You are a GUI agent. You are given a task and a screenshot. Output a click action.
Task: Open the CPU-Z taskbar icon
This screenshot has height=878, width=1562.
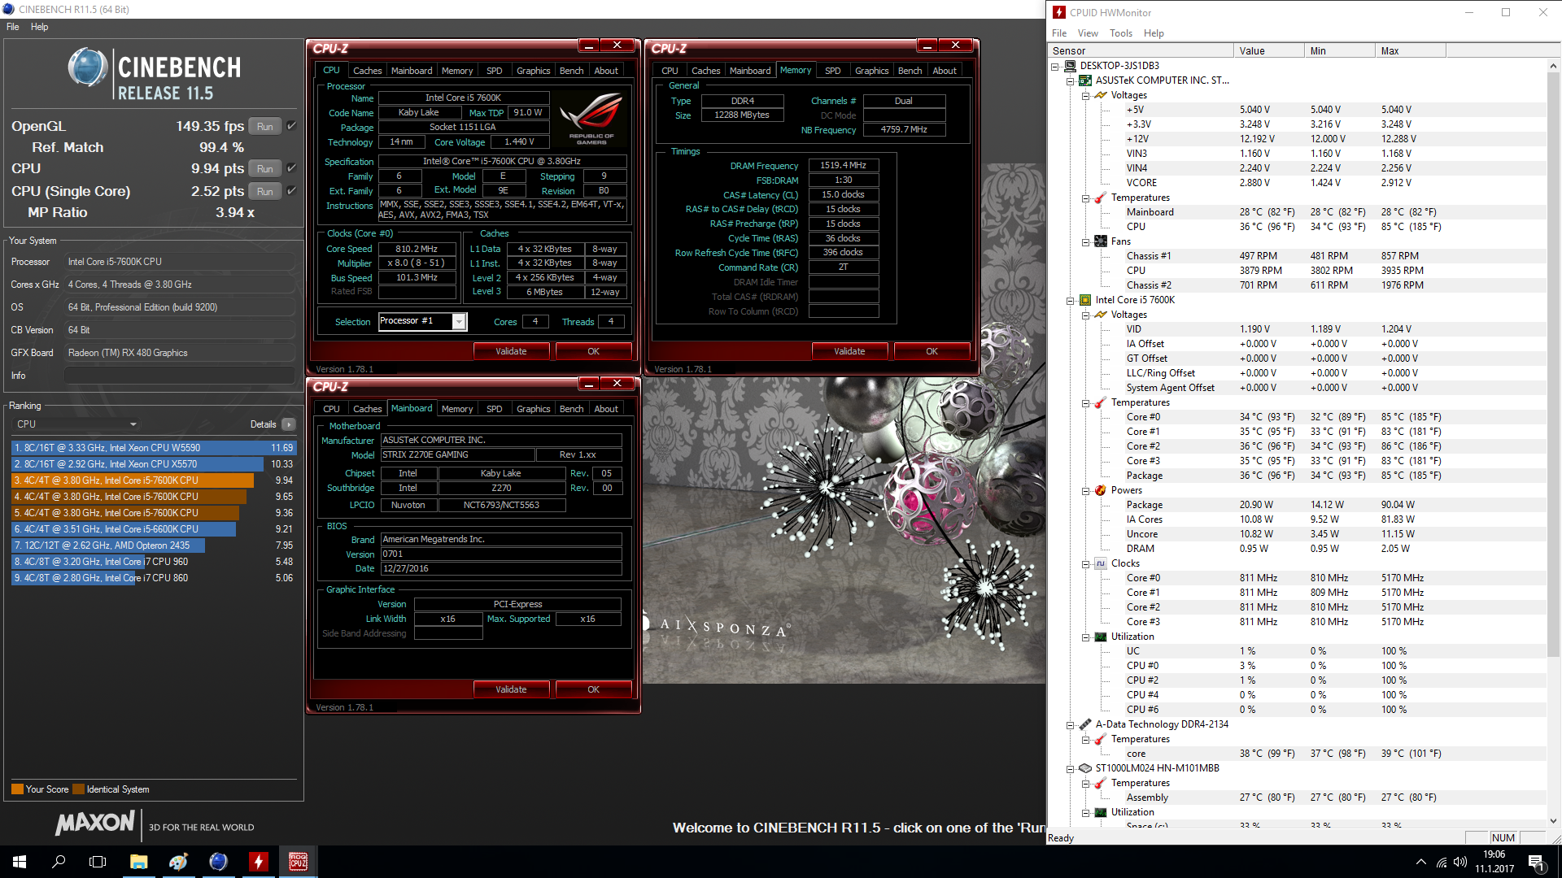[x=298, y=862]
